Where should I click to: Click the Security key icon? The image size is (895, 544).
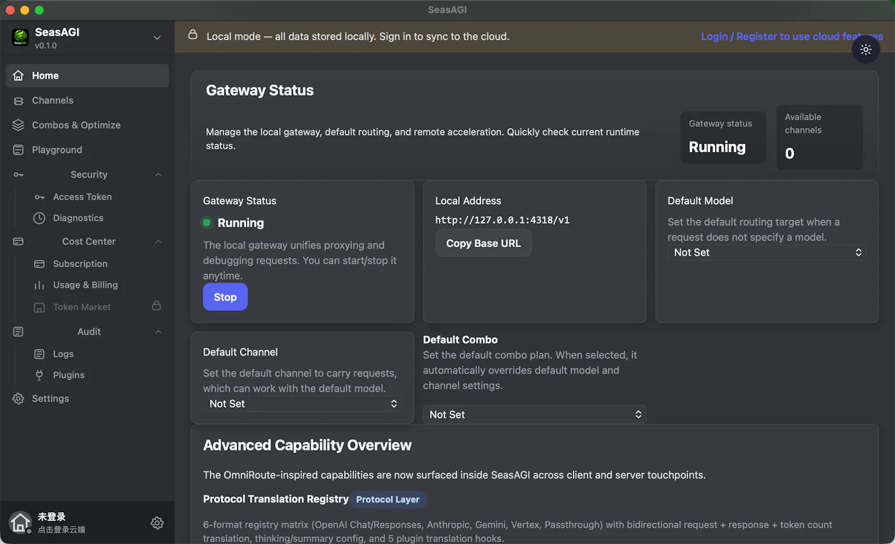coord(18,175)
